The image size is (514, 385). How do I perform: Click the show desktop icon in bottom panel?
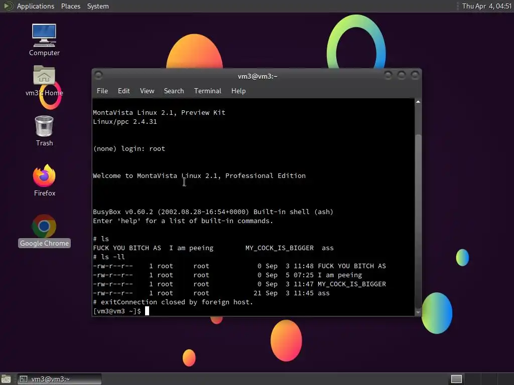[6, 379]
